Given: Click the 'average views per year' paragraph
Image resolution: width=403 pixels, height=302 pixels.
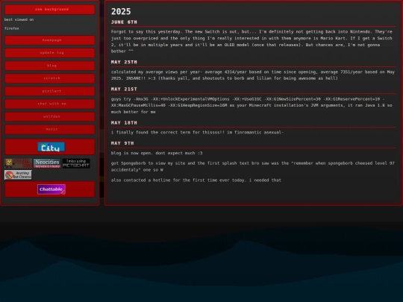Looking at the screenshot, I should [253, 75].
